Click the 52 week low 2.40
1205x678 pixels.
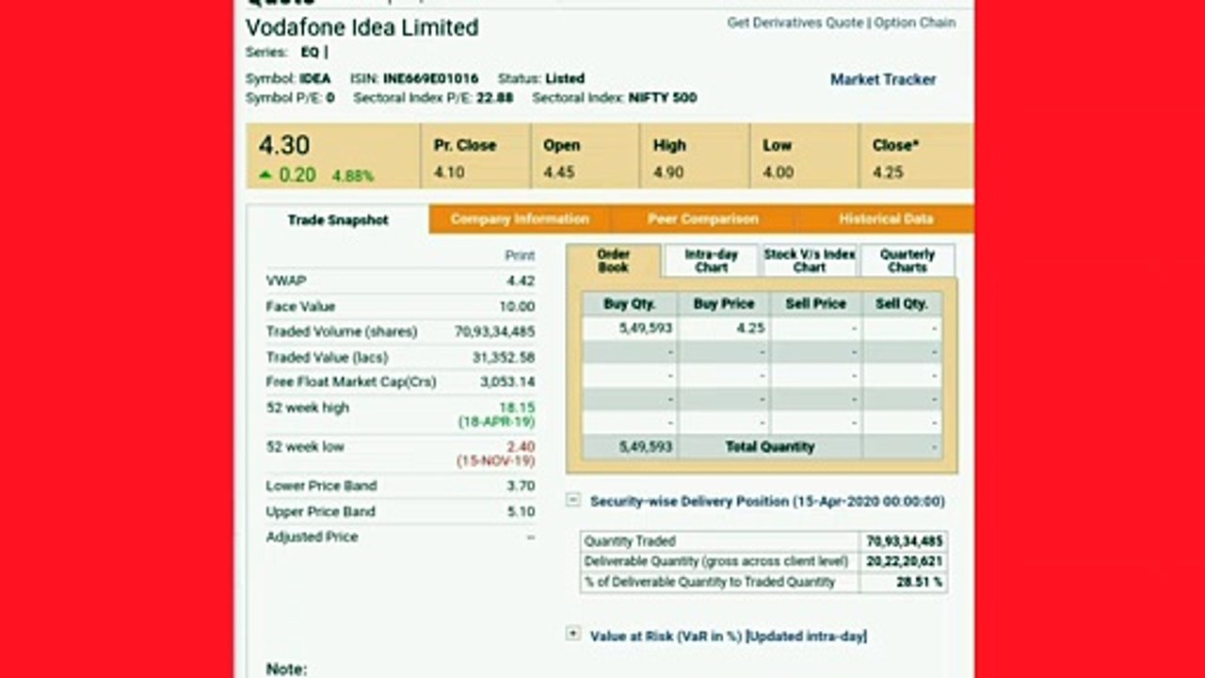pos(521,446)
